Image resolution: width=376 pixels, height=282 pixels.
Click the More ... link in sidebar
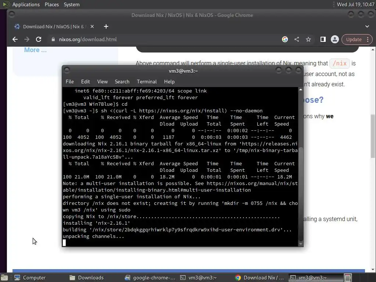[35, 50]
